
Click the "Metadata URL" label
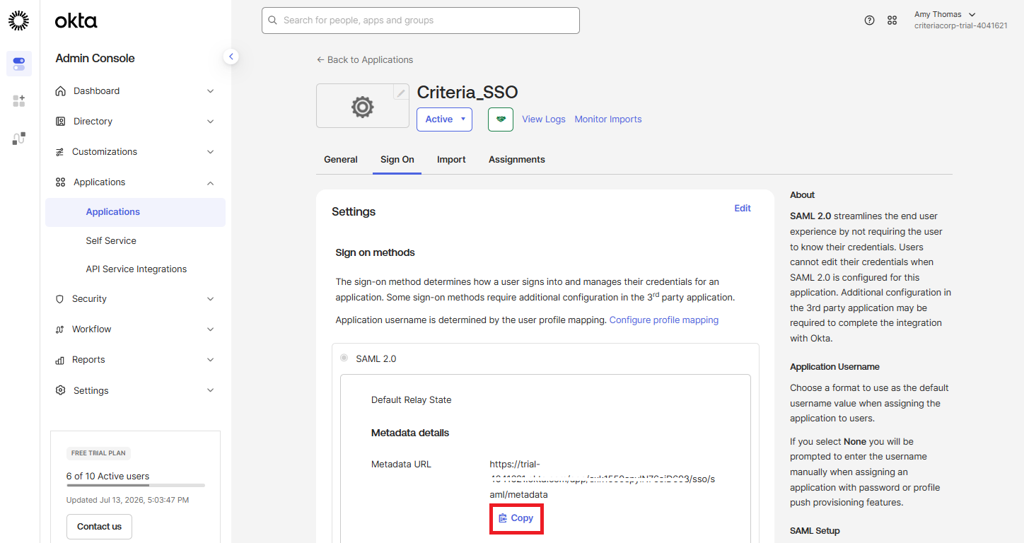(401, 465)
